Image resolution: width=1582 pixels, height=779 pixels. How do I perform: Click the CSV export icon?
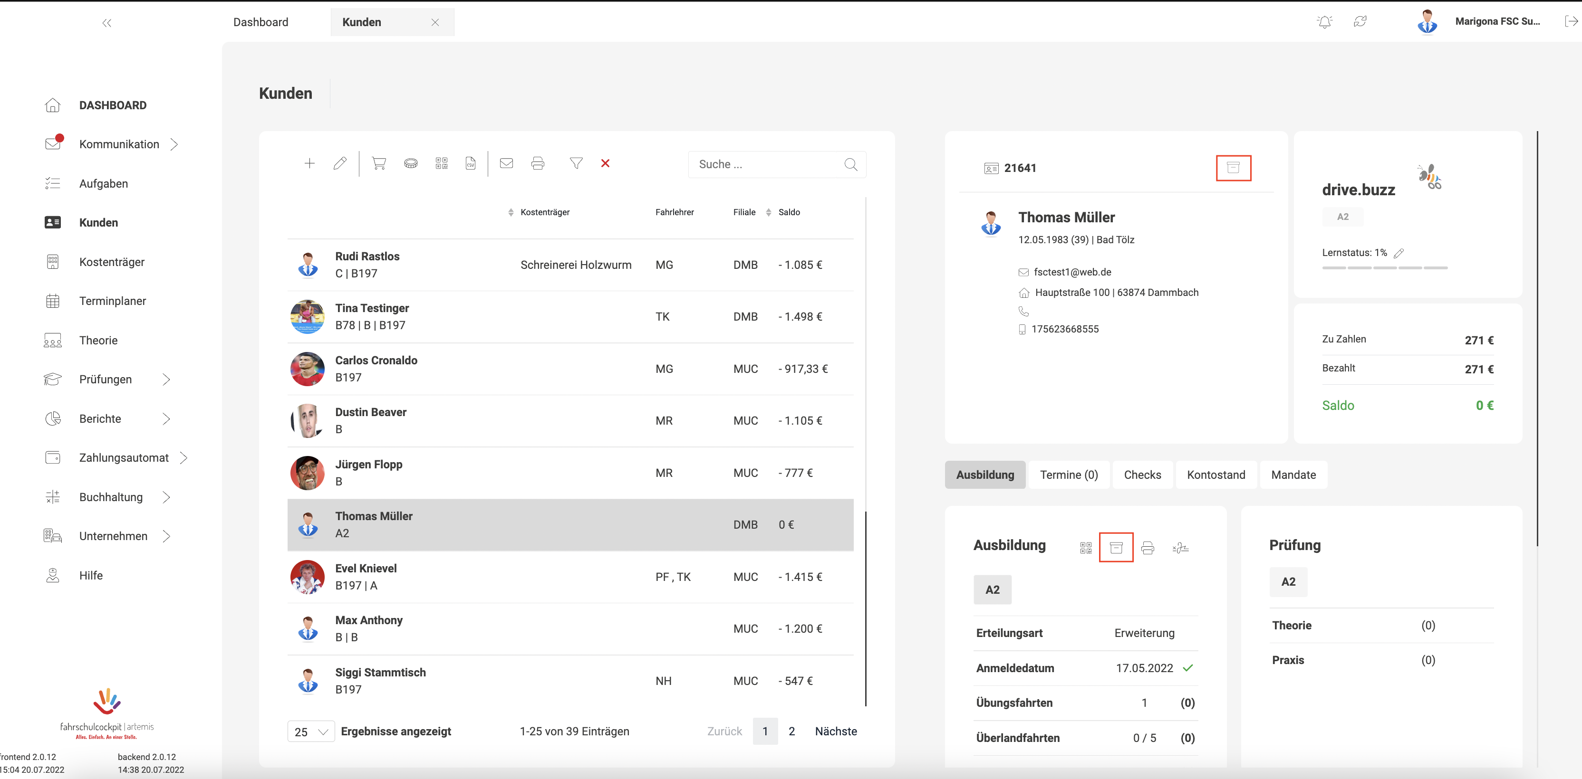tap(471, 163)
